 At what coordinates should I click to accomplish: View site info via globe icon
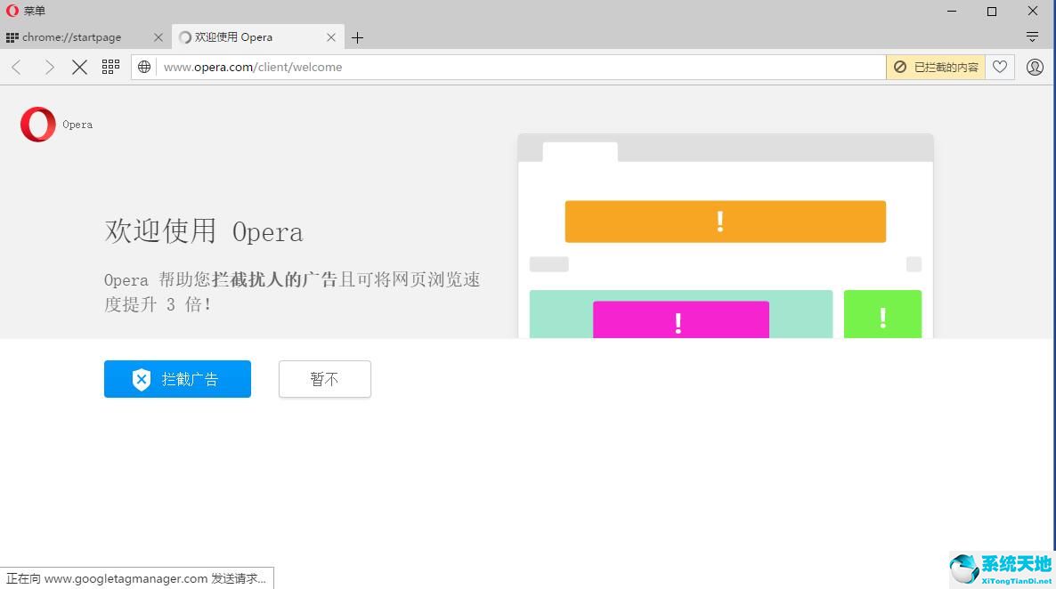pos(144,67)
